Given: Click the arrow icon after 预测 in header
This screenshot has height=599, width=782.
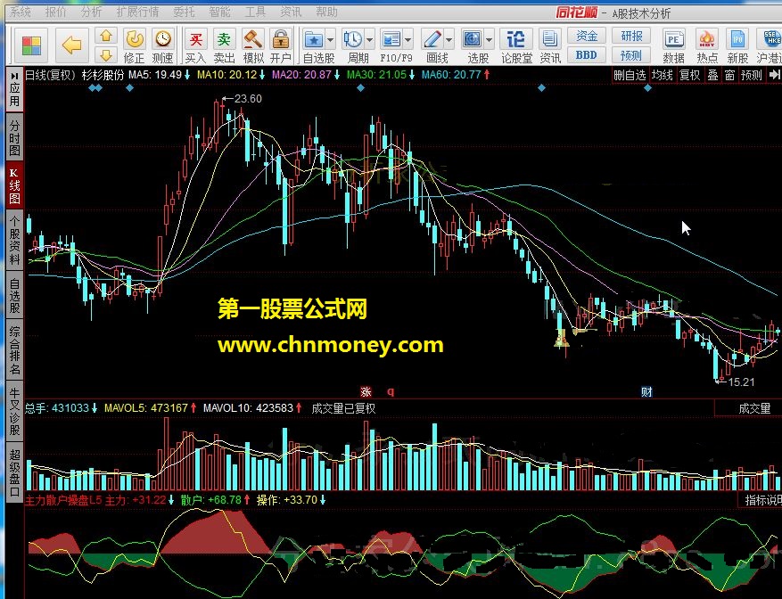Looking at the screenshot, I should click(x=774, y=75).
